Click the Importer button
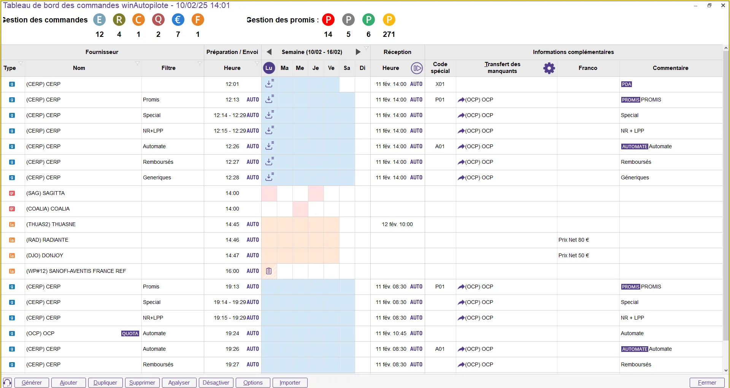Image resolution: width=730 pixels, height=388 pixels. [x=290, y=383]
